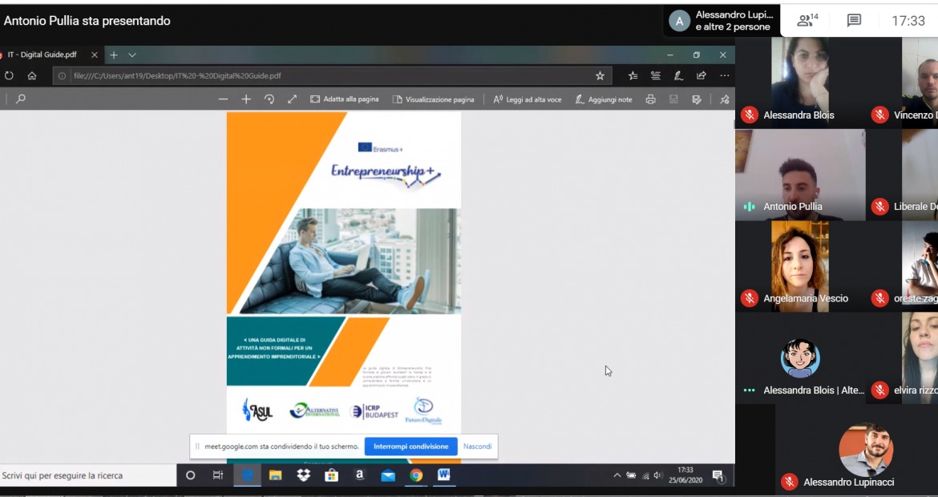This screenshot has height=497, width=938.
Task: Click the volume icon in system tray
Action: point(658,475)
